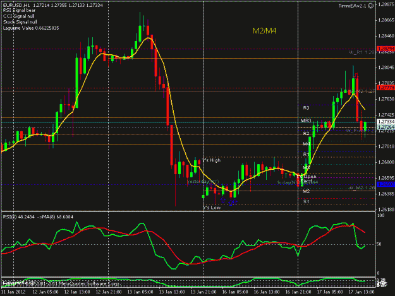Click the EURUSD,H1 chart title text
This screenshot has height=296, width=395.
(17, 5)
